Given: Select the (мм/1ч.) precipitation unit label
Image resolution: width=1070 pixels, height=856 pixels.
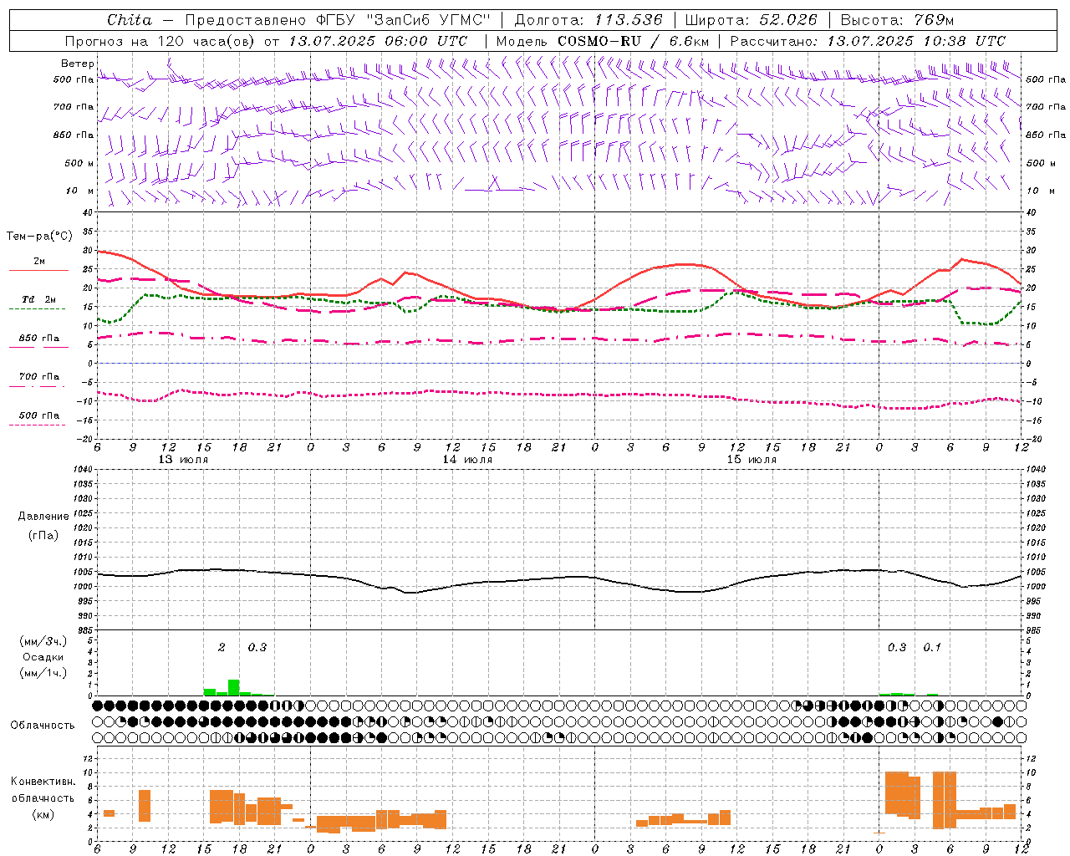Looking at the screenshot, I should pos(43,673).
